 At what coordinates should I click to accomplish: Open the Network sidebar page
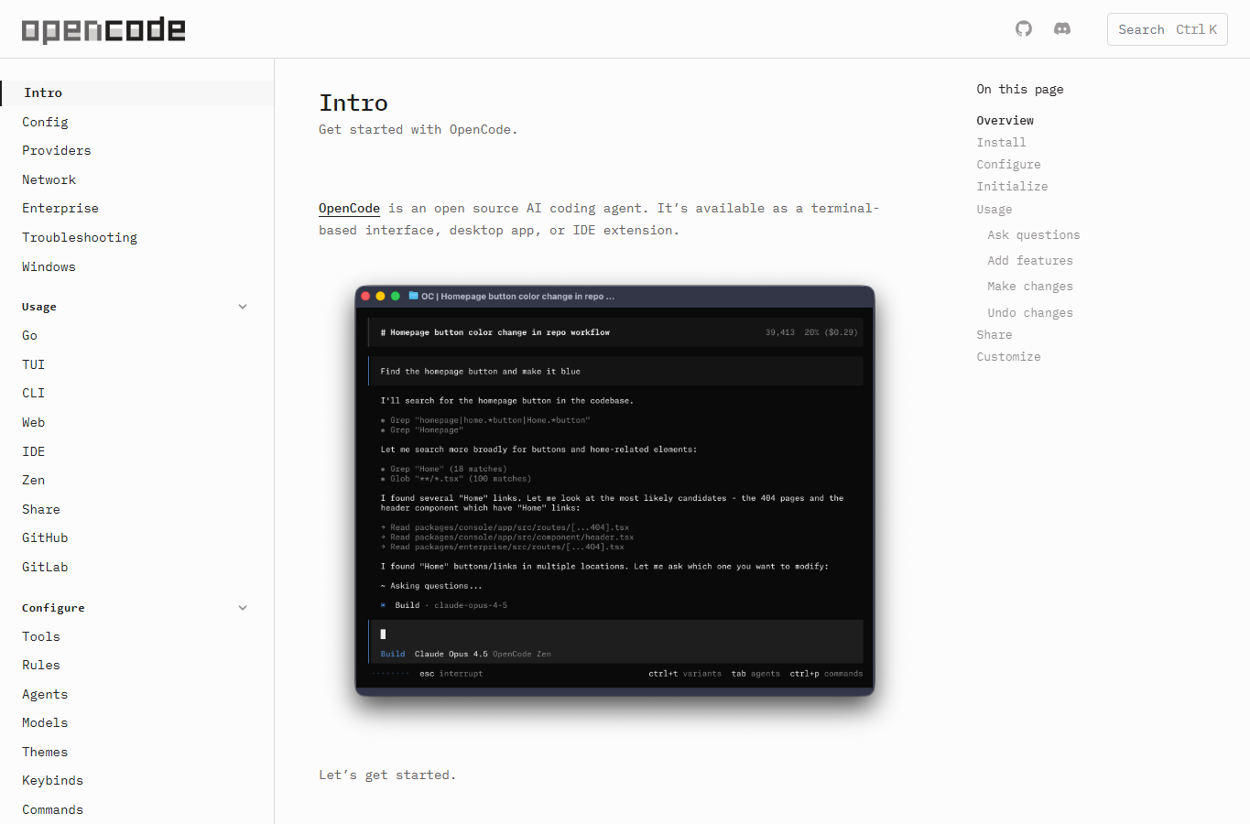pos(49,179)
